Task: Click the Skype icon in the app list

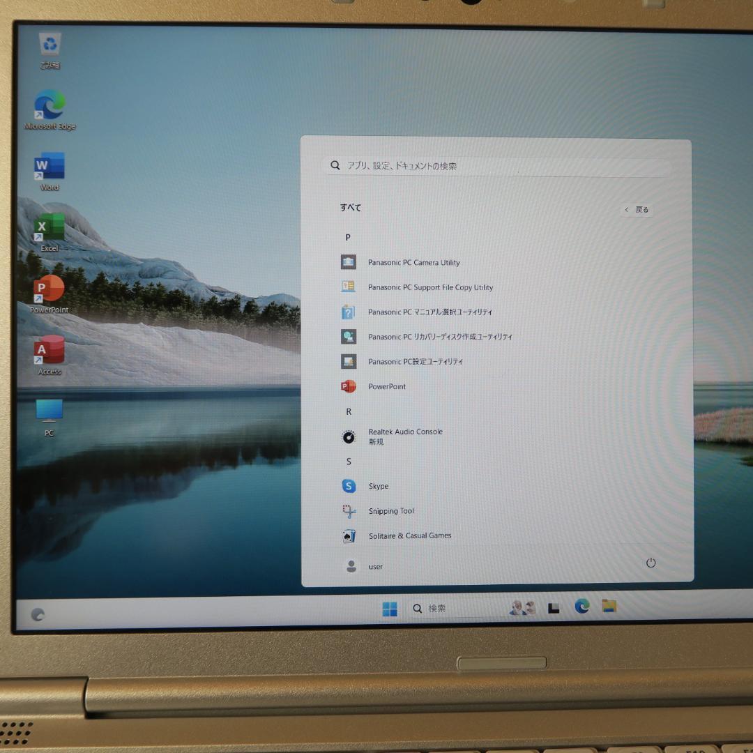Action: coord(349,486)
